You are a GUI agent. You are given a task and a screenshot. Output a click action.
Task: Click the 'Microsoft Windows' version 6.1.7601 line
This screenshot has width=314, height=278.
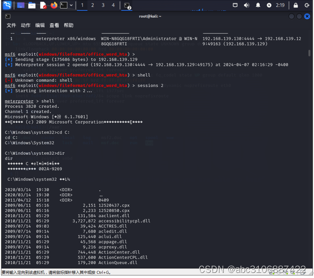tap(46, 117)
